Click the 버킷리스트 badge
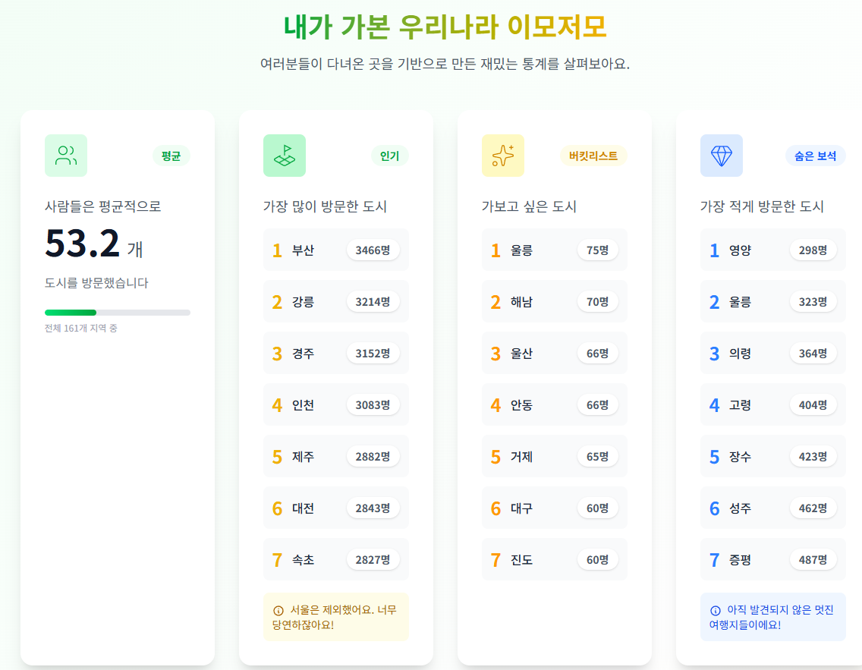Viewport: 862px width, 670px height. (x=594, y=155)
